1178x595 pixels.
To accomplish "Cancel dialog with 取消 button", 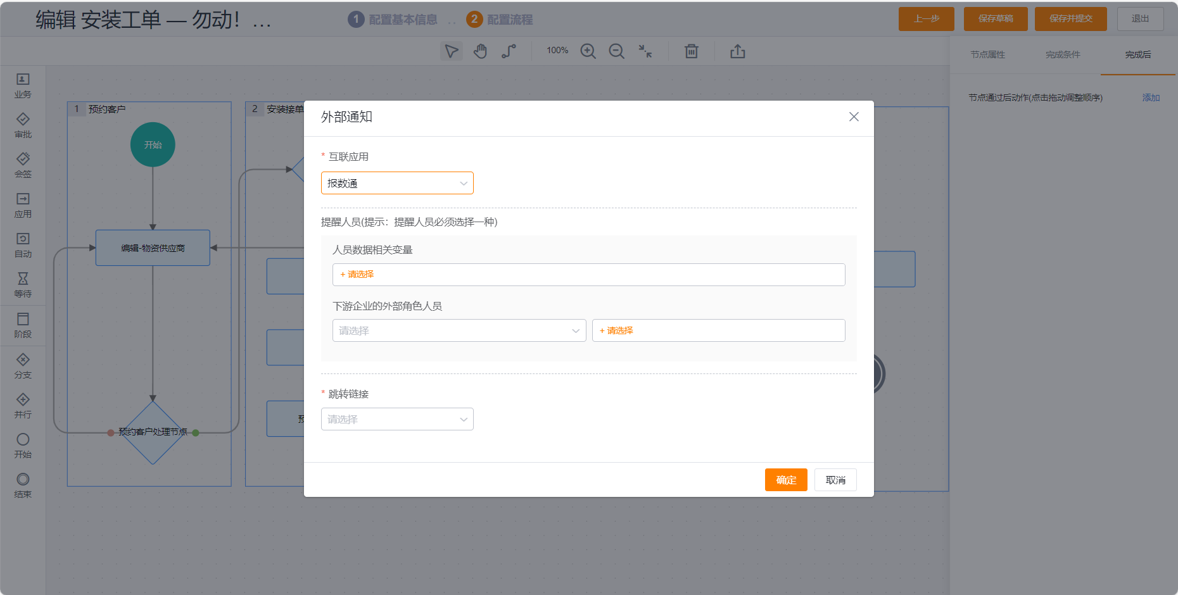I will [x=835, y=480].
